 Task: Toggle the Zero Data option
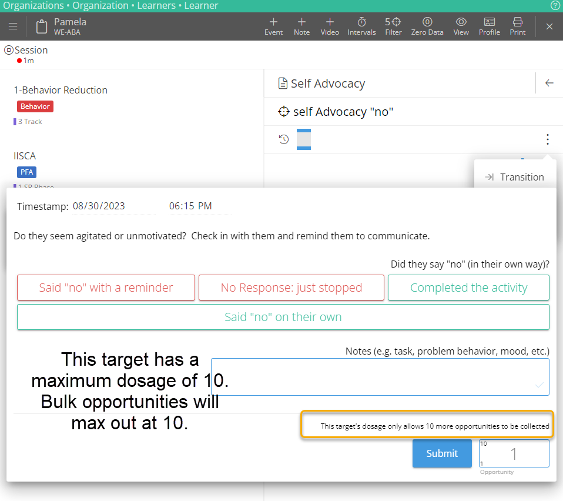pos(427,26)
